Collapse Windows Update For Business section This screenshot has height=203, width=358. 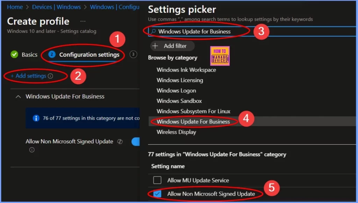pos(18,97)
